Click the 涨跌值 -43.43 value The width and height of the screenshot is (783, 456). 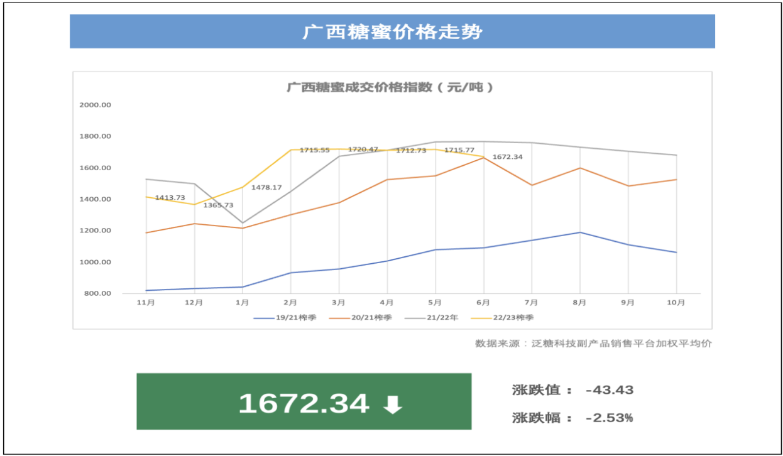click(609, 390)
